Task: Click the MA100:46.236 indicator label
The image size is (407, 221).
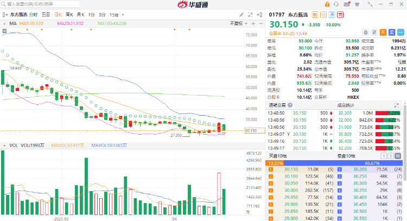Action: (112, 24)
